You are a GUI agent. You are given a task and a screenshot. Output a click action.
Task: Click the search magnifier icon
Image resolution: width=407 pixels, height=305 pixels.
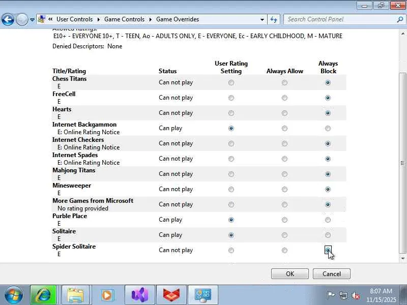[x=400, y=19]
